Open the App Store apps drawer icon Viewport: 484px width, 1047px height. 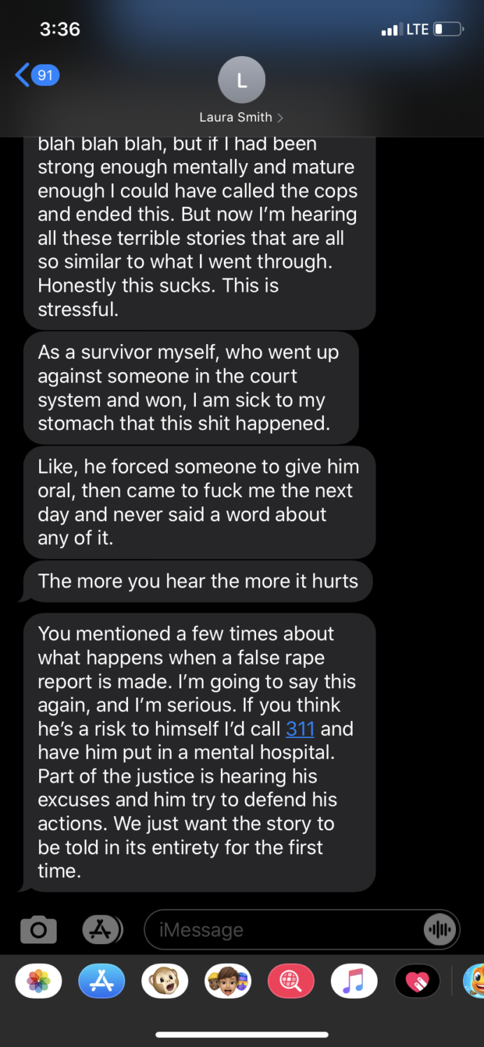(102, 930)
